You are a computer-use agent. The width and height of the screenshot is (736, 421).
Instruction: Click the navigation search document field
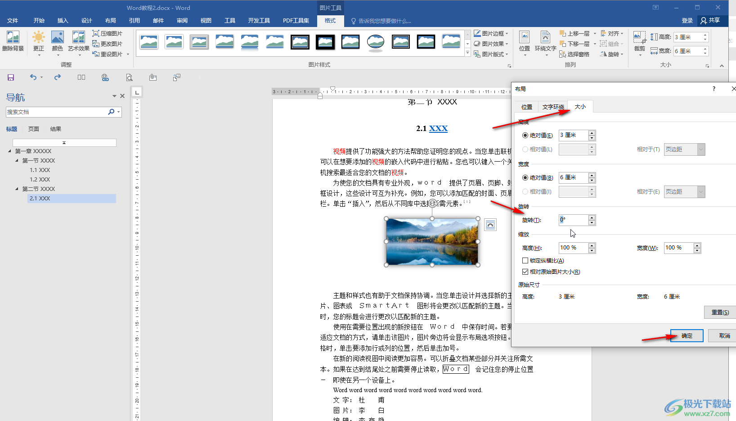point(56,112)
